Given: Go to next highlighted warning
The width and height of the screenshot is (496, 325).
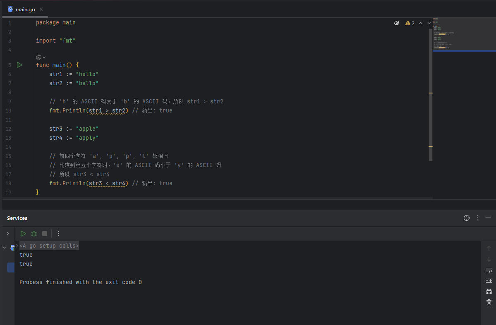Looking at the screenshot, I should (429, 23).
